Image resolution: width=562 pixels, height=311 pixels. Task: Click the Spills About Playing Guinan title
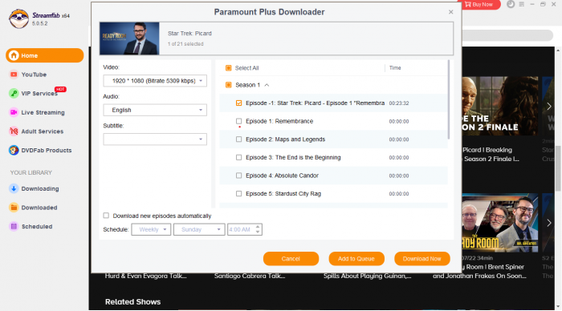point(368,276)
